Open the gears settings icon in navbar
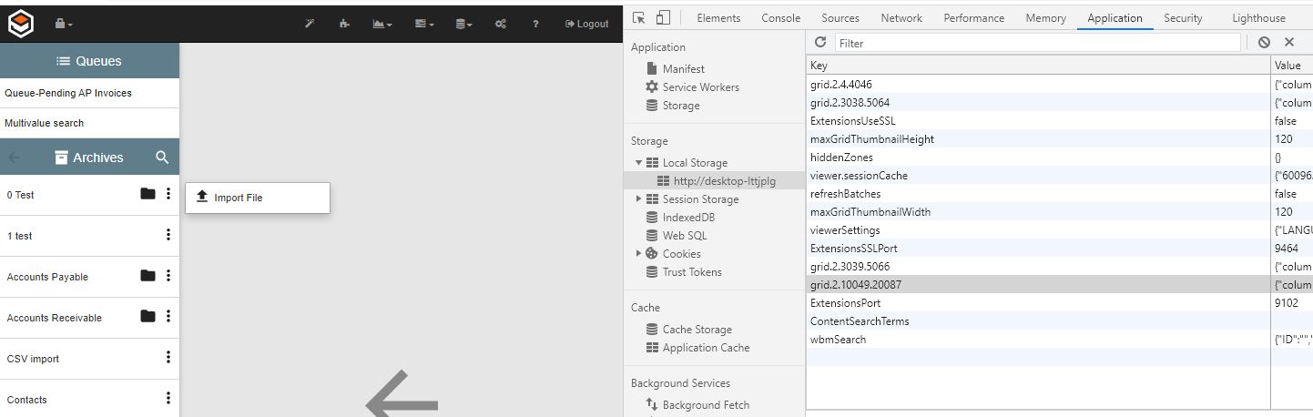Image resolution: width=1313 pixels, height=417 pixels. (500, 24)
